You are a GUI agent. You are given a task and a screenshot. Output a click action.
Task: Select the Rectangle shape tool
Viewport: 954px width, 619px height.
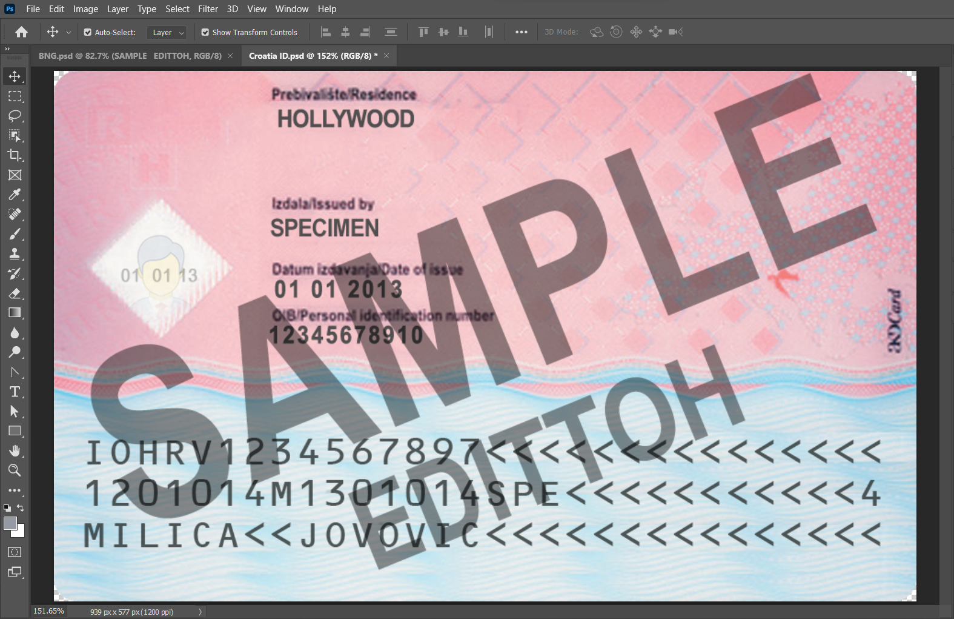(x=15, y=431)
